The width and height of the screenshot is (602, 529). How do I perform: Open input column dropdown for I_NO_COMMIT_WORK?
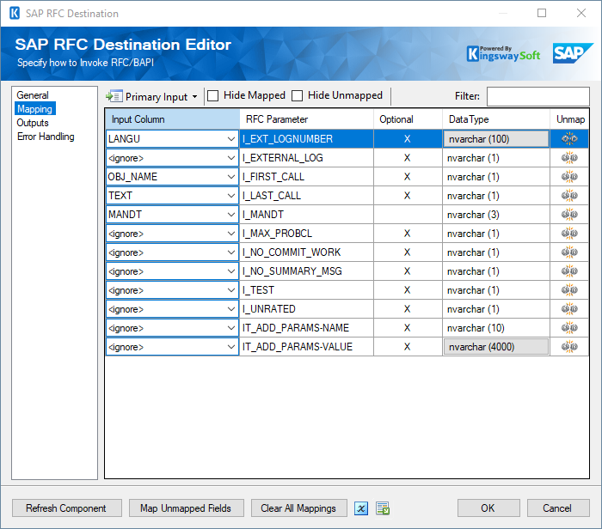coord(231,252)
